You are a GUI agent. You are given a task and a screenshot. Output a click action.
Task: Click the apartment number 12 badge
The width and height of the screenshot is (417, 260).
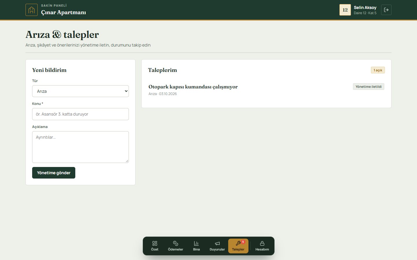(x=345, y=10)
